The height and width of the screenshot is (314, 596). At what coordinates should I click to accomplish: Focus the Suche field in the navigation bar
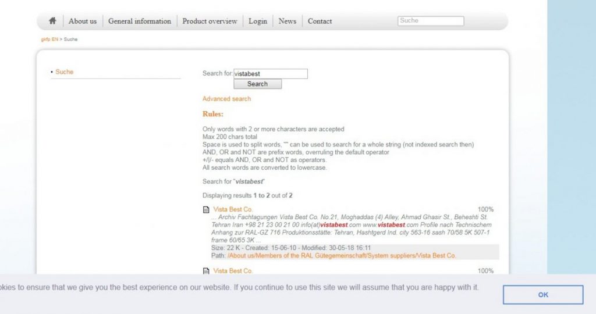pyautogui.click(x=430, y=21)
